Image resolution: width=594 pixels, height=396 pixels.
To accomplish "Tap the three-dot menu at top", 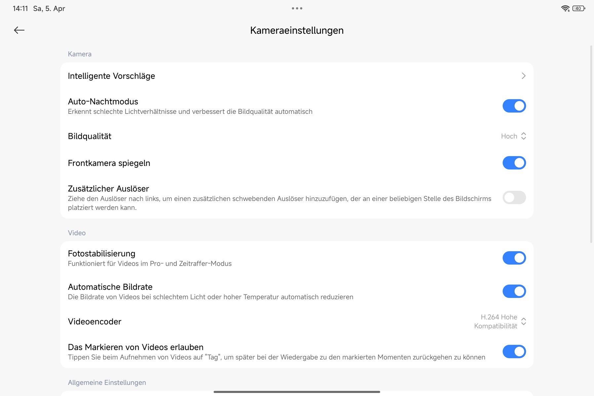I will pyautogui.click(x=297, y=9).
